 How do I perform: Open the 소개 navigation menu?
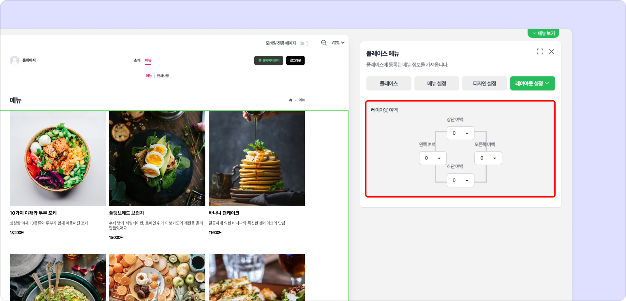coord(137,61)
